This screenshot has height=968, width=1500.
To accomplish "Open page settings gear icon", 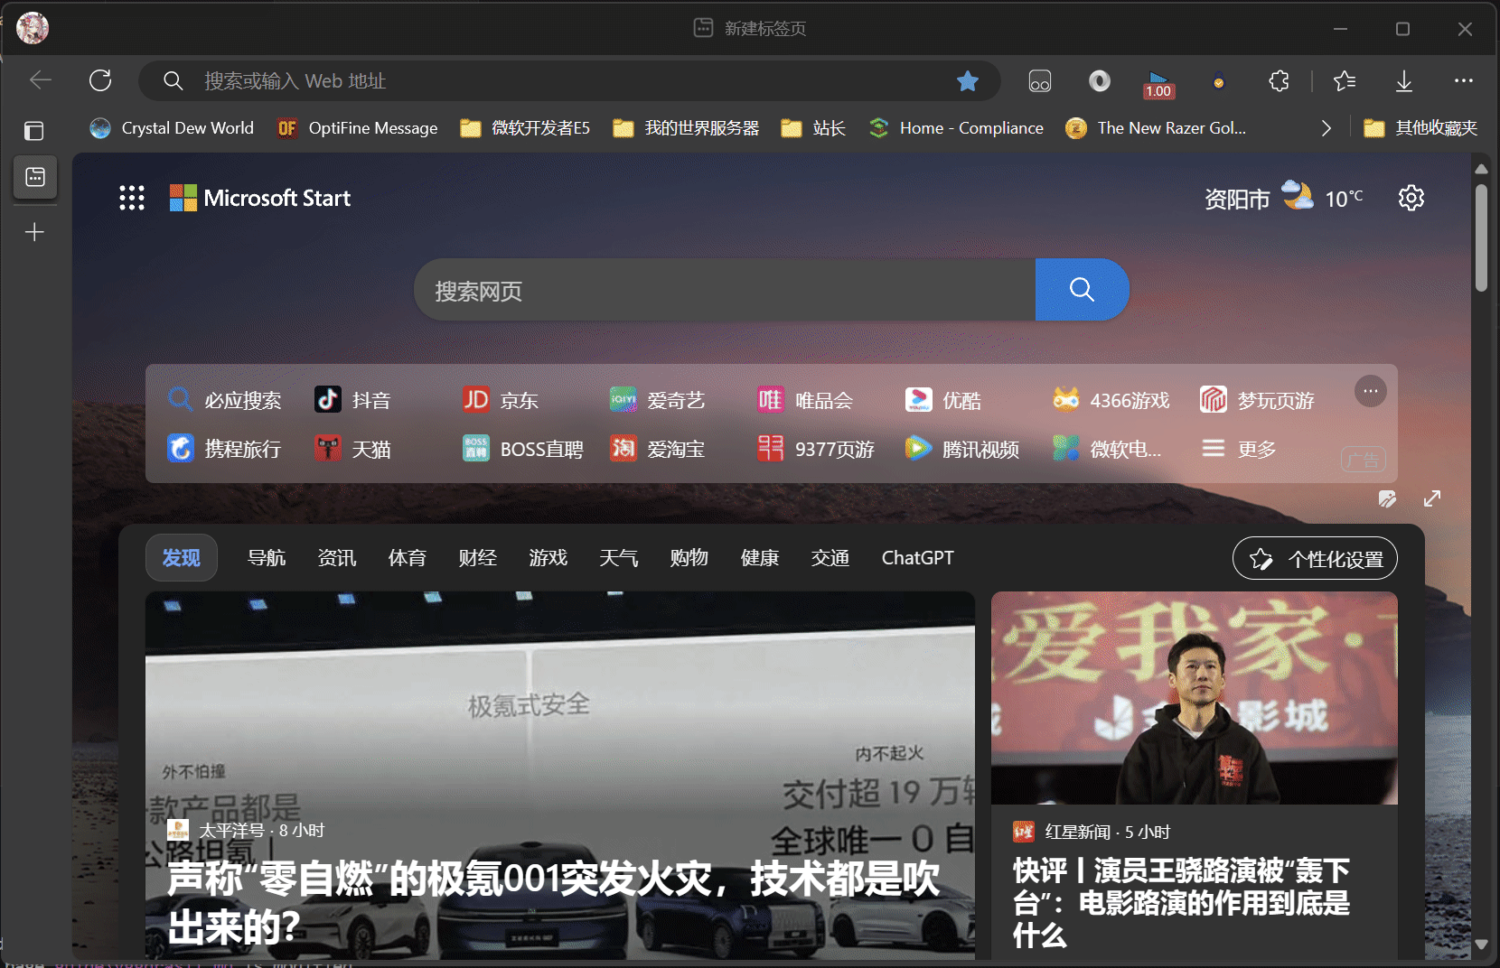I will [1411, 198].
